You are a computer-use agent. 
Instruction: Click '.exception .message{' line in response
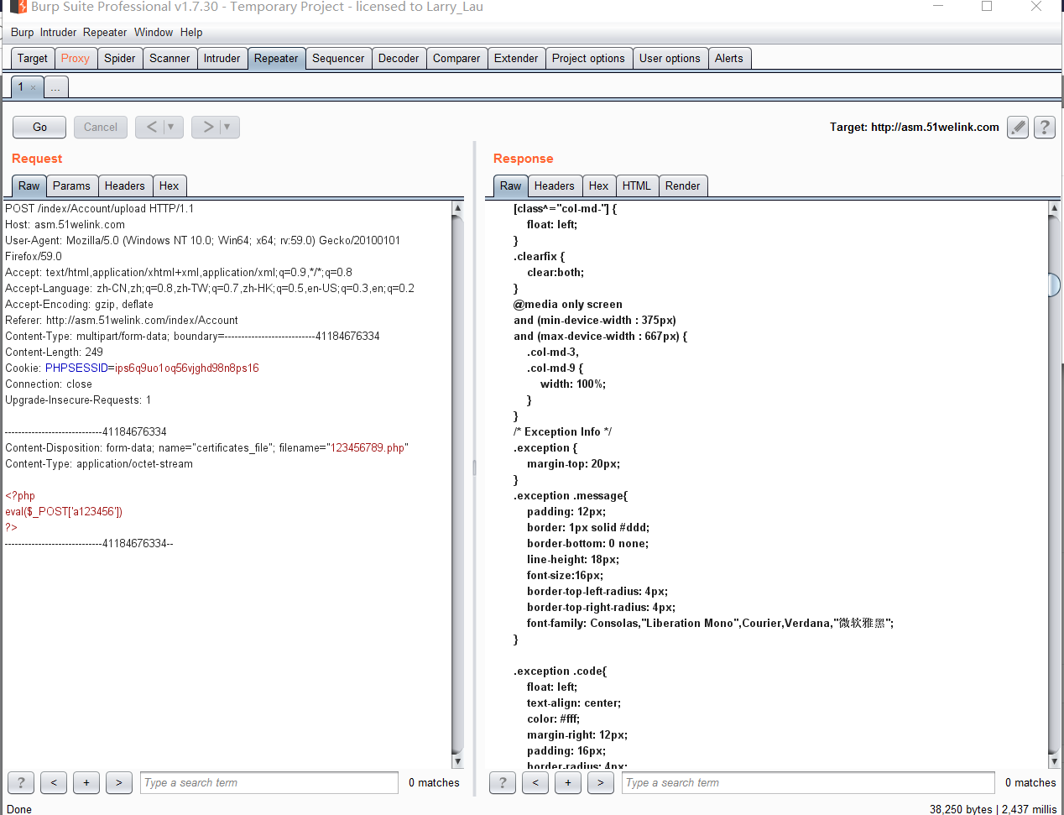point(571,495)
